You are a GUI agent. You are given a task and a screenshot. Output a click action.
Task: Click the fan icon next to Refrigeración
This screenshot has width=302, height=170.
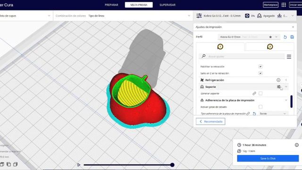click(x=202, y=80)
